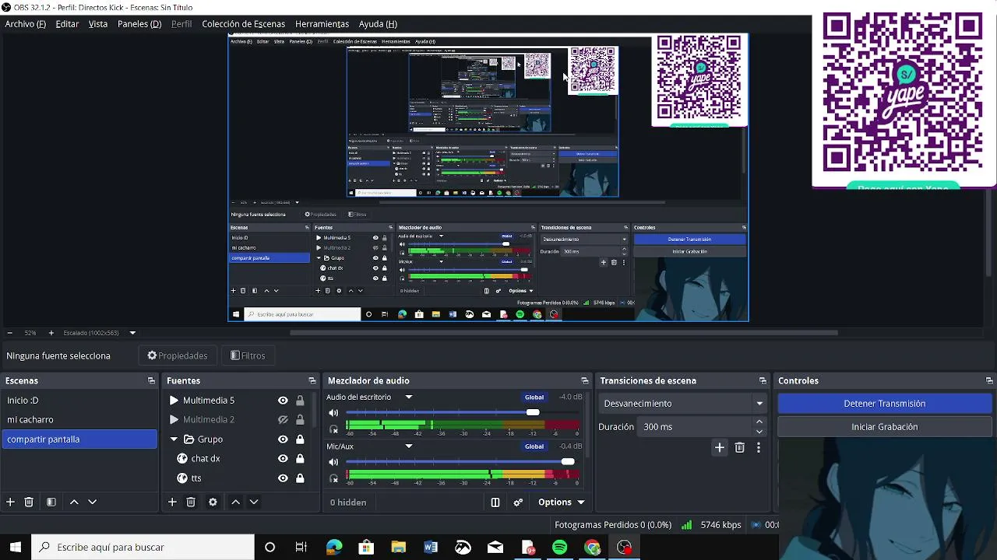Hide the chat dx source
Viewport: 997px width, 560px height.
284,459
